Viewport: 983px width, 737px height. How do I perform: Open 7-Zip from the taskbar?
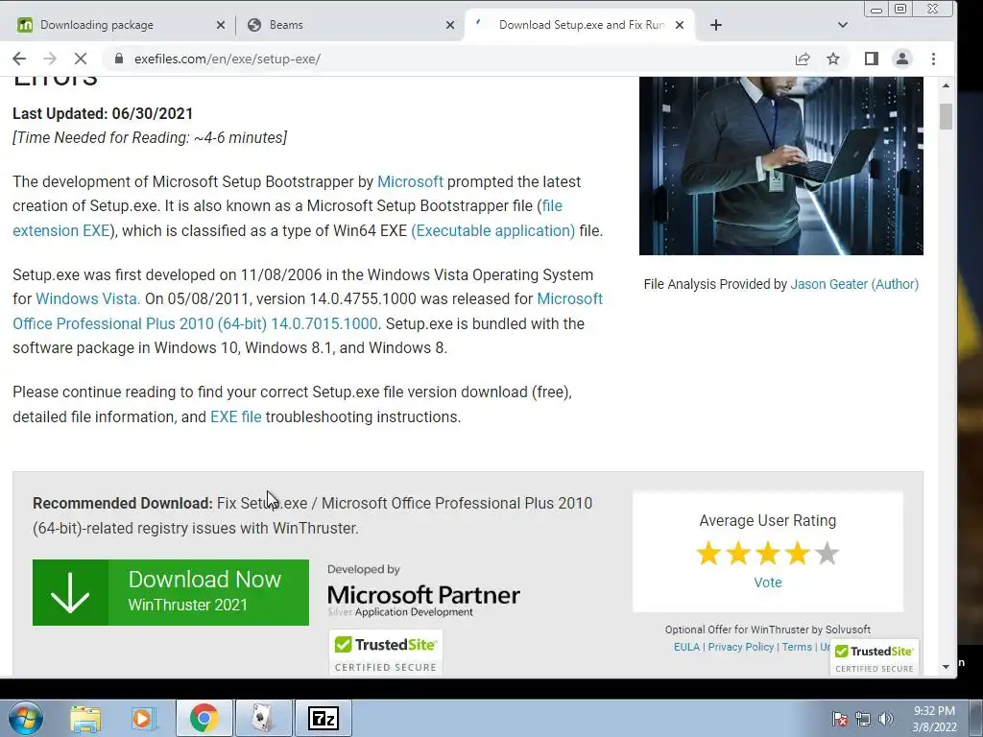[324, 718]
